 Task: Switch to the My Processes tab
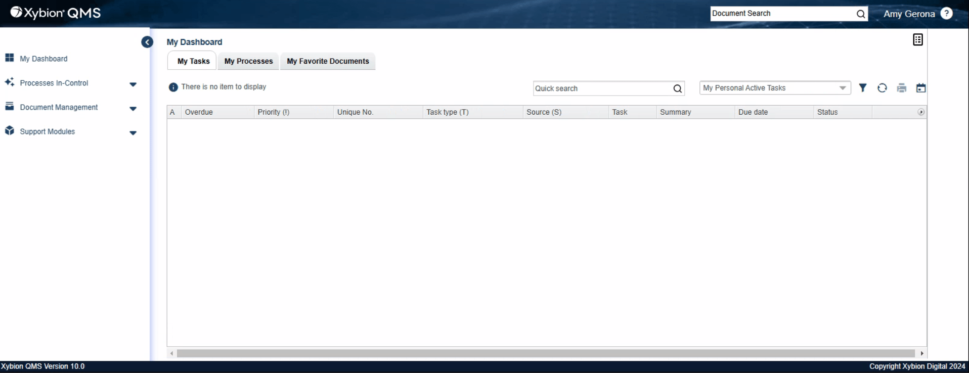click(x=248, y=61)
